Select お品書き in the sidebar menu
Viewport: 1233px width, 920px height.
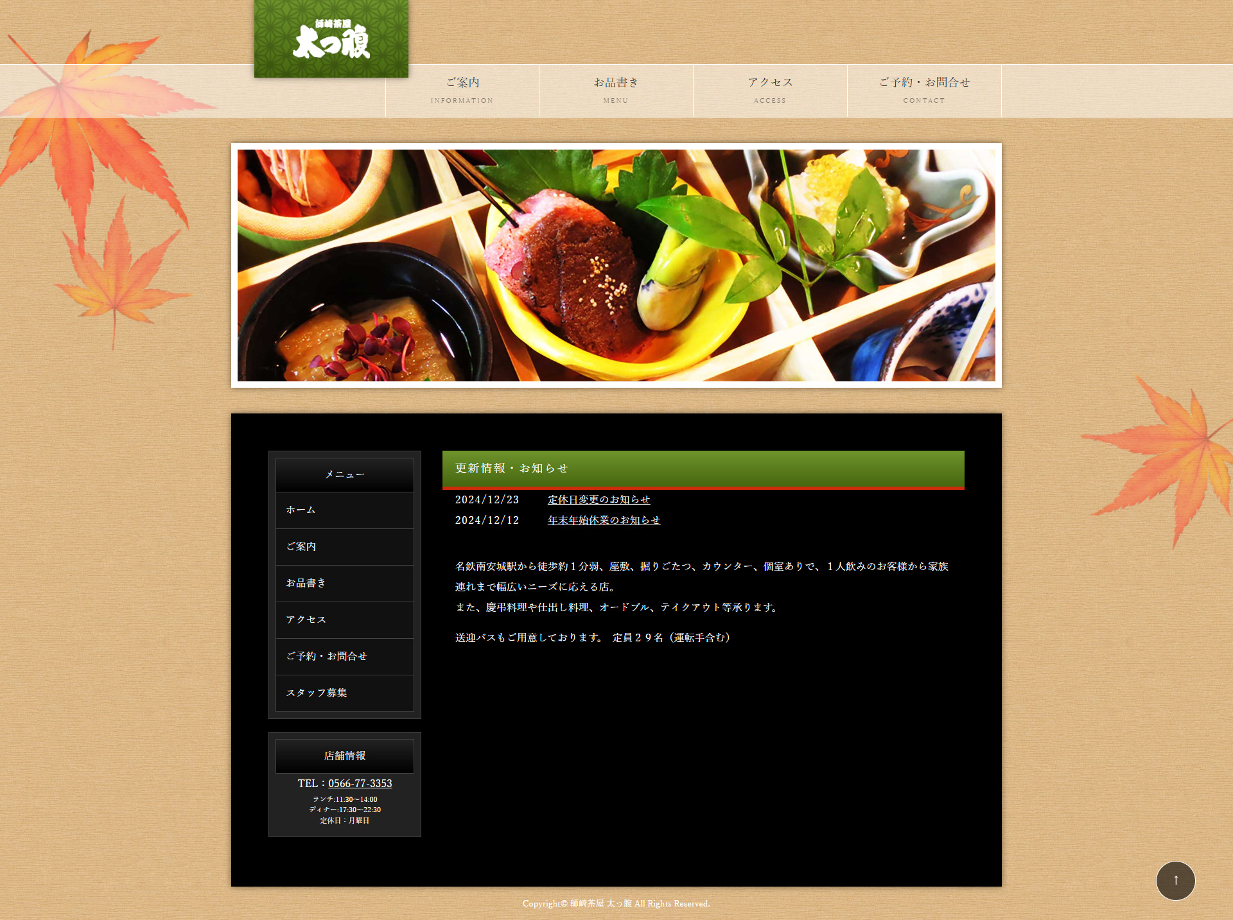pos(344,583)
